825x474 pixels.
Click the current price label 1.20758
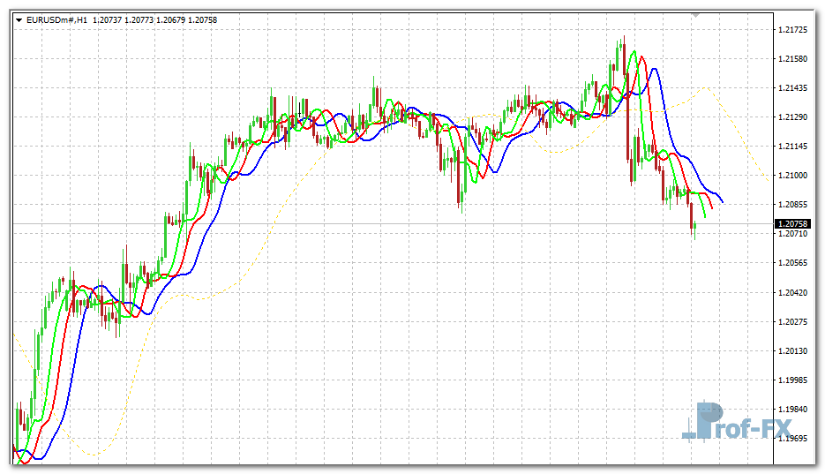click(794, 223)
